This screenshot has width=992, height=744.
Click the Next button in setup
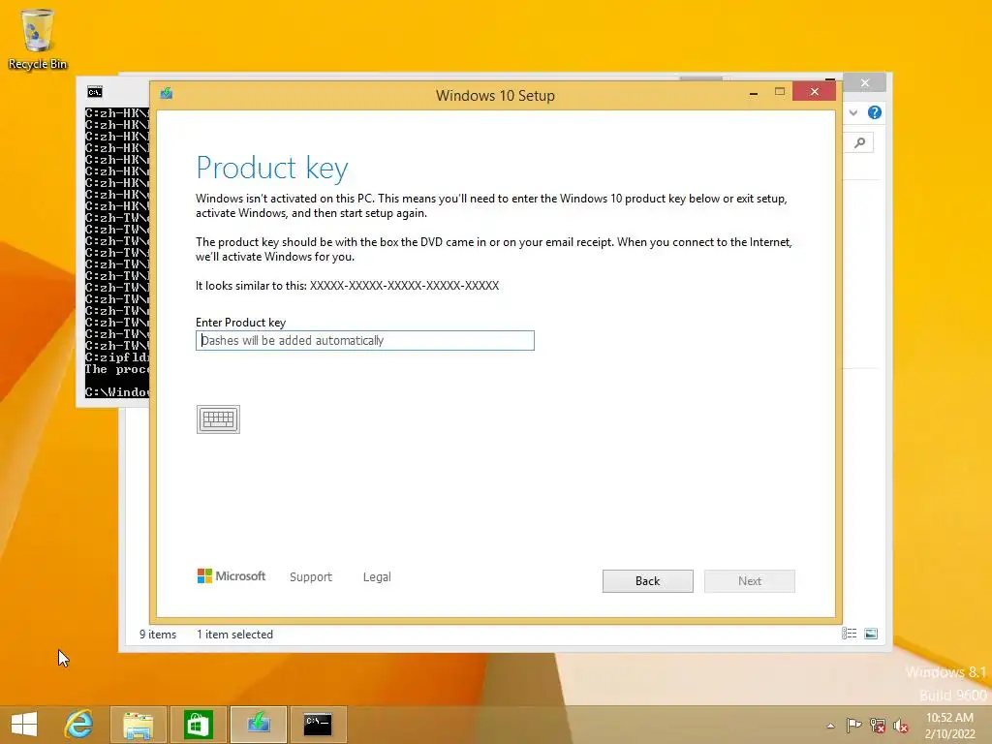tap(749, 581)
